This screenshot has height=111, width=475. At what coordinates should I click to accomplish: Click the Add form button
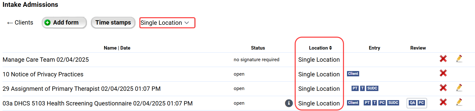[64, 23]
